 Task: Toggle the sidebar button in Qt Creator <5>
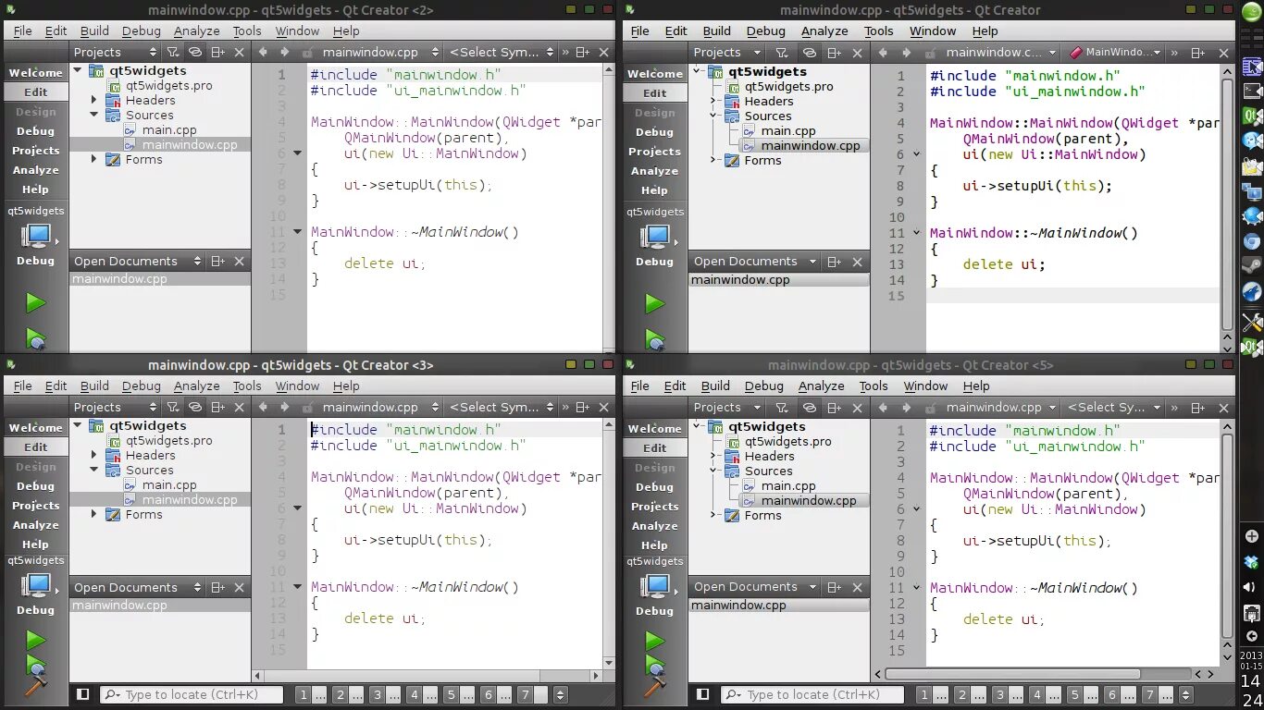point(703,694)
